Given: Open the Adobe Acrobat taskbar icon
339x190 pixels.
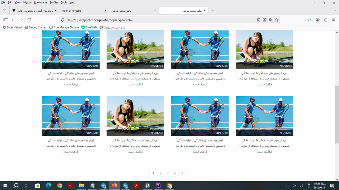Looking at the screenshot, I should pos(136,186).
